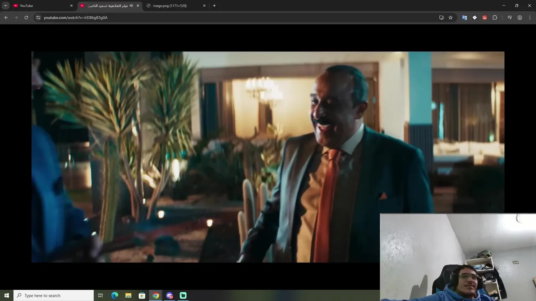This screenshot has height=301, width=536.
Task: Close the Arabic-titled video tab
Action: pyautogui.click(x=138, y=5)
